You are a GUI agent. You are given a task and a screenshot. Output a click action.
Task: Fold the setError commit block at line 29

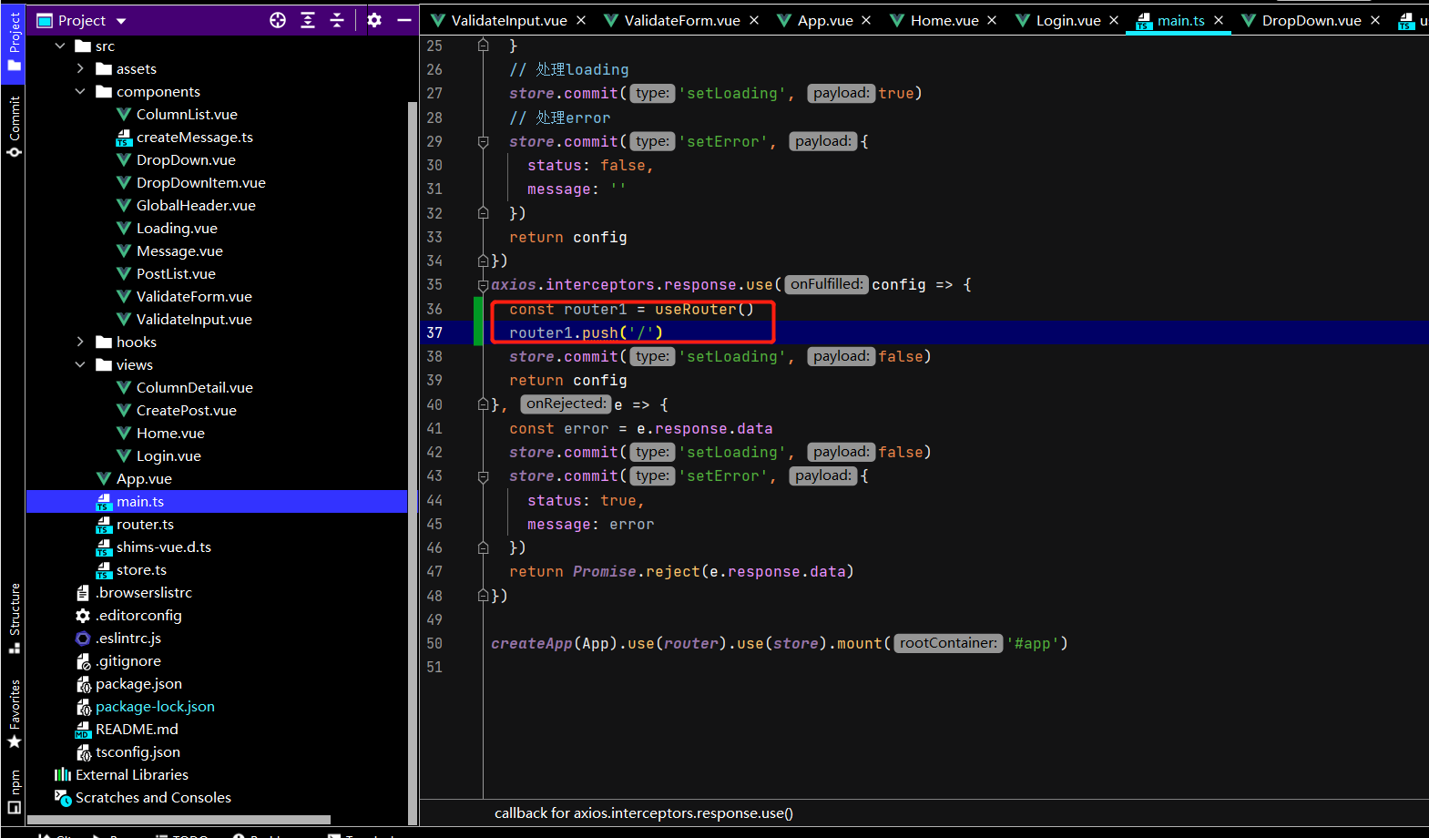pos(484,141)
